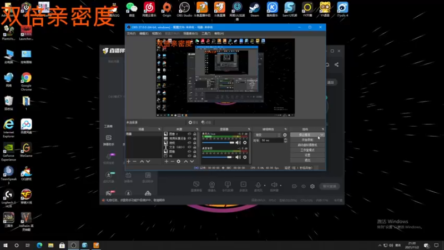Open camera source in Douyu companion toolbar

pyautogui.click(x=212, y=186)
